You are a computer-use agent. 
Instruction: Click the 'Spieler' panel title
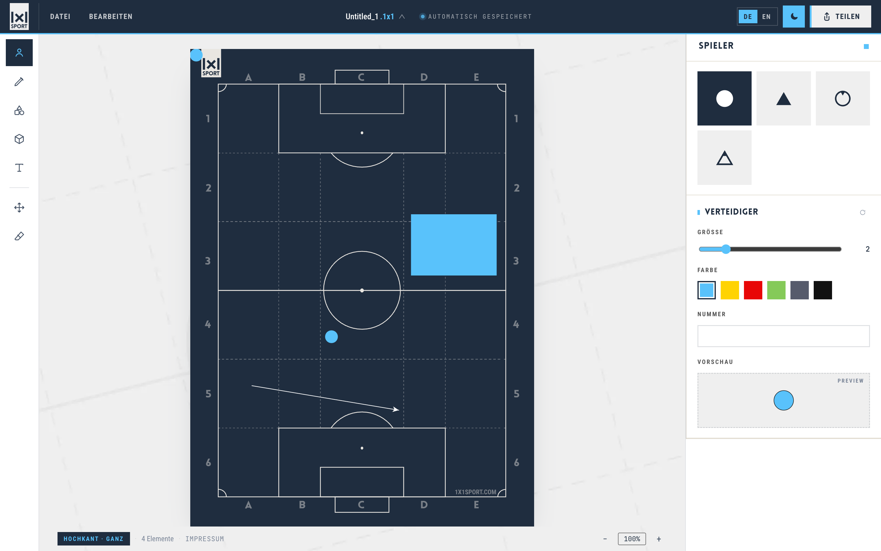(x=716, y=46)
